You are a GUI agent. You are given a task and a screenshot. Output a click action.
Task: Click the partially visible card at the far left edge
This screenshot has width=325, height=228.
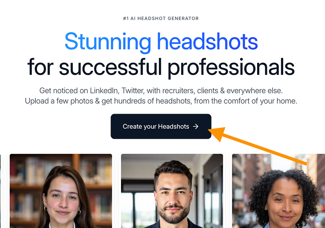click(x=0, y=191)
